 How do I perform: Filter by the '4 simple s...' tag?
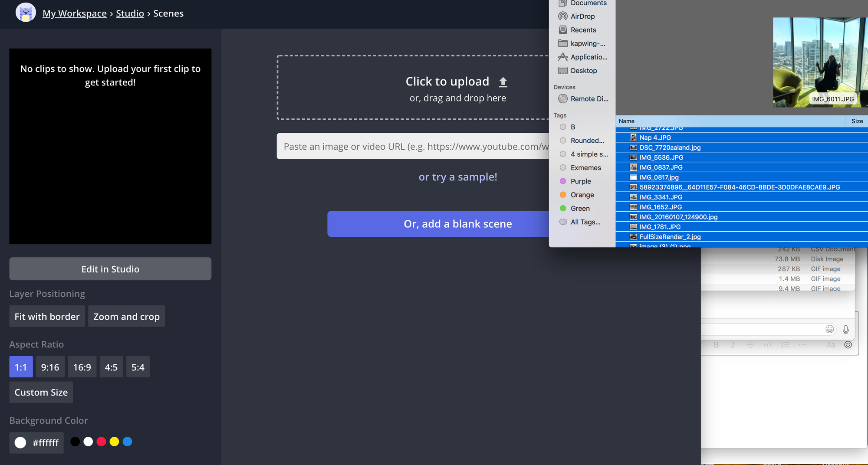point(584,154)
